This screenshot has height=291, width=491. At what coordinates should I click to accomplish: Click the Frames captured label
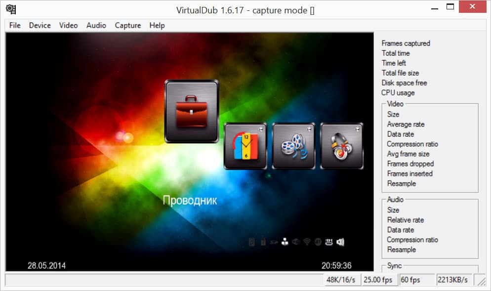click(x=406, y=43)
